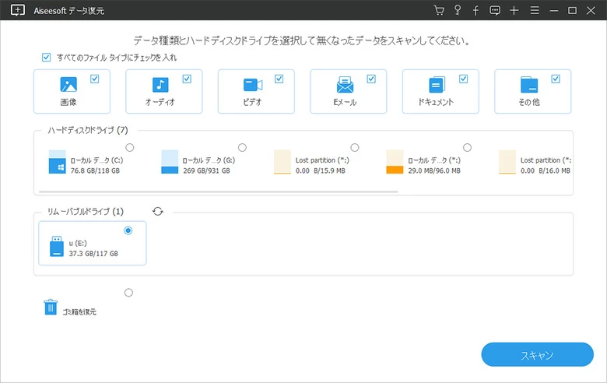Click the Facebook share icon
The image size is (607, 383).
(x=476, y=10)
